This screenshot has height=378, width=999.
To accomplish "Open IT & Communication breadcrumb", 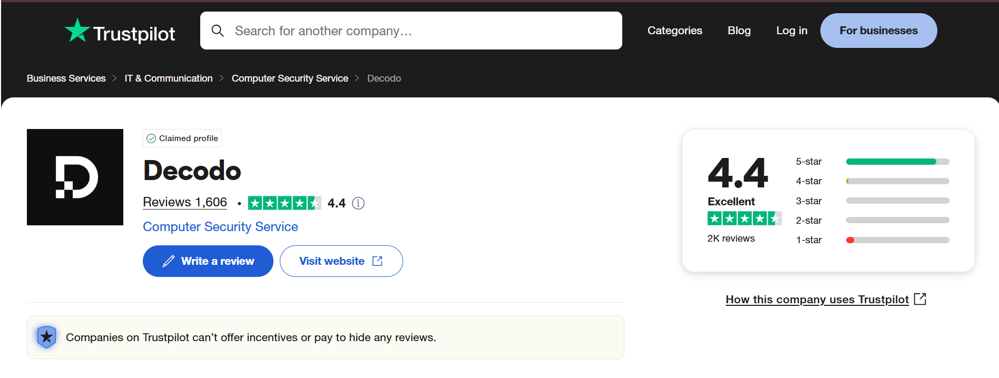I will [x=169, y=78].
